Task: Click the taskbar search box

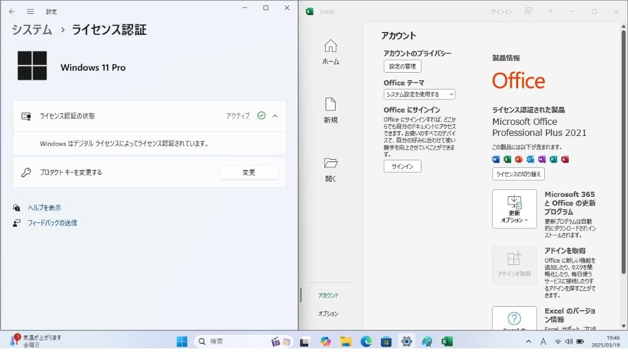Action: [x=244, y=342]
